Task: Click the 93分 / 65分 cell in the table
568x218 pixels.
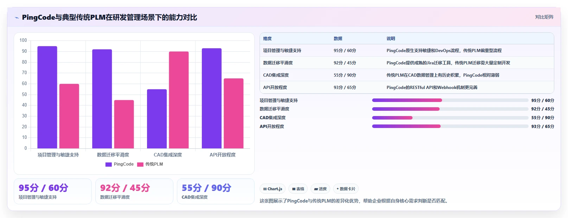Action: click(345, 88)
